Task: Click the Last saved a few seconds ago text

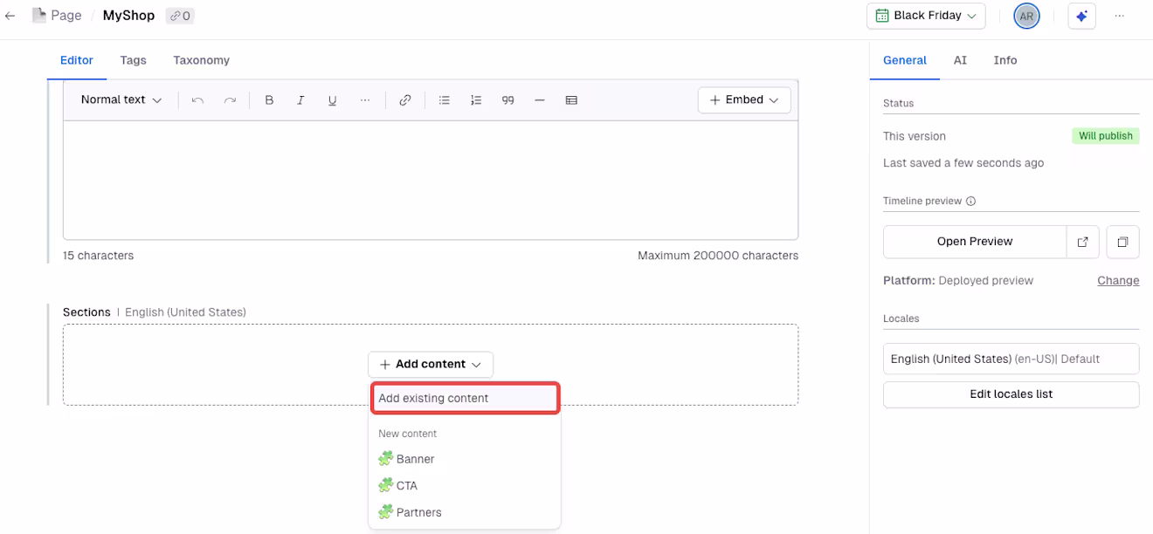Action: [963, 163]
